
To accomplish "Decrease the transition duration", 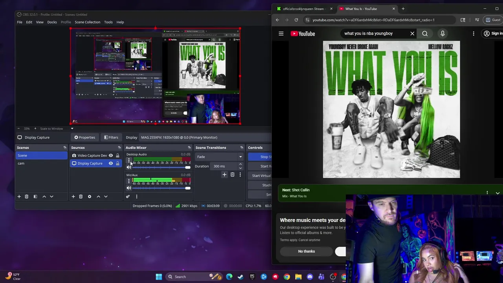I will click(x=240, y=168).
